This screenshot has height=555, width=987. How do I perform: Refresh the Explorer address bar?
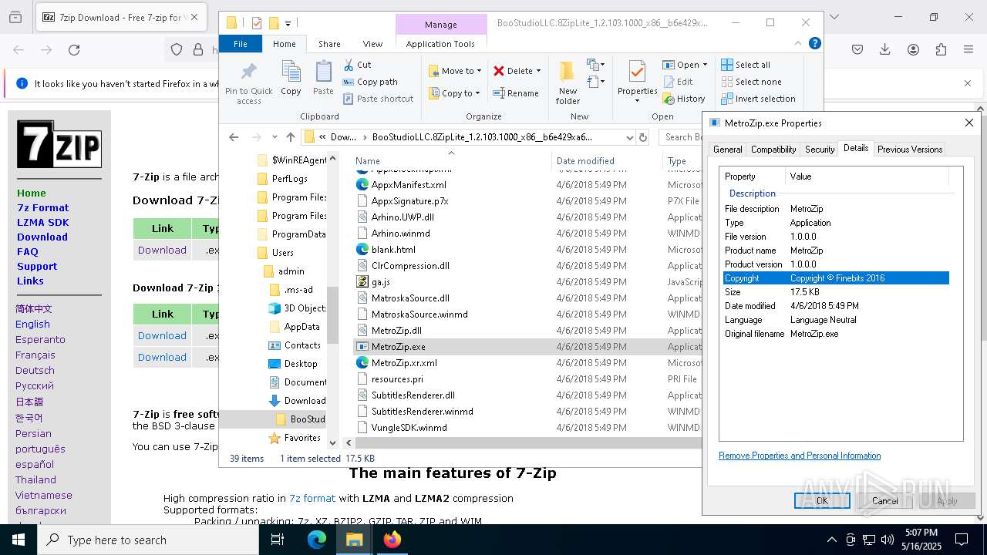tap(643, 137)
